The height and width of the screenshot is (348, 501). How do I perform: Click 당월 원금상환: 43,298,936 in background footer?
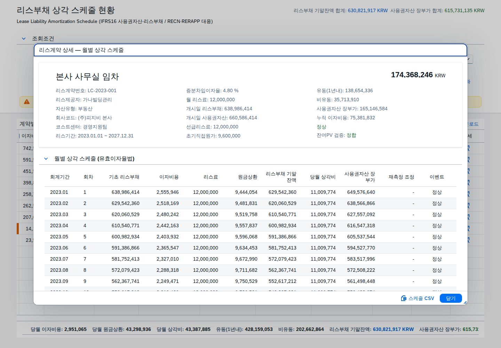(121, 329)
